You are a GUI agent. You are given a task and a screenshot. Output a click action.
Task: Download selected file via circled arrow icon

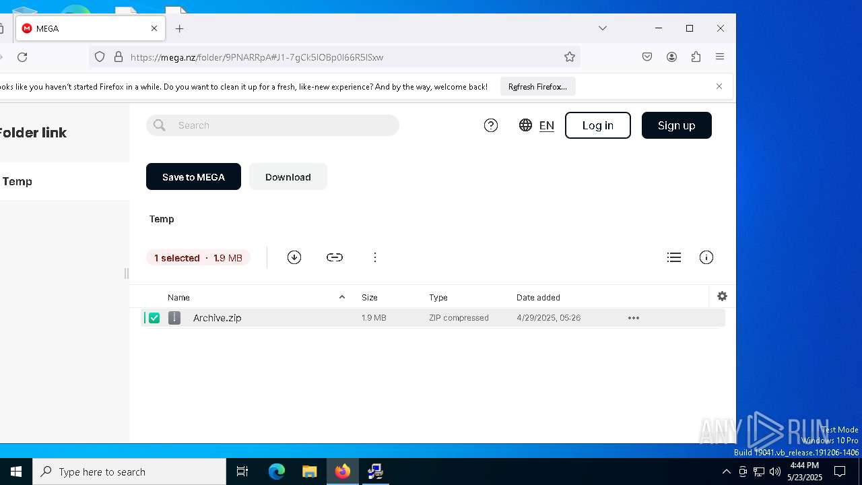[x=294, y=257]
